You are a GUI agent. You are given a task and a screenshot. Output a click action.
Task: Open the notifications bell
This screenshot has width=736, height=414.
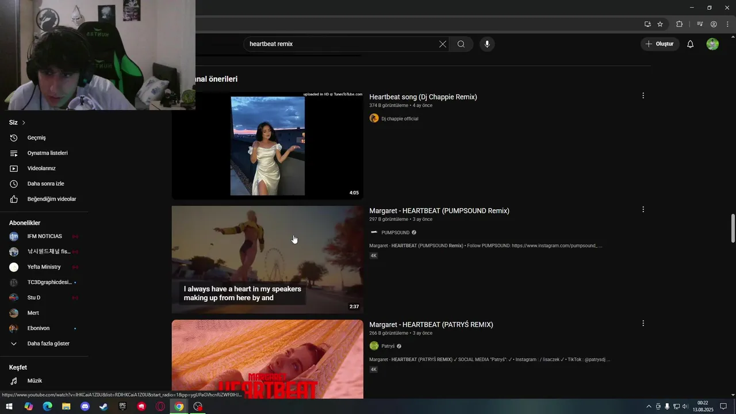click(691, 44)
